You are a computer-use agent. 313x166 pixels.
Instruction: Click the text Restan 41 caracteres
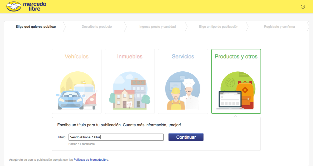82,144
